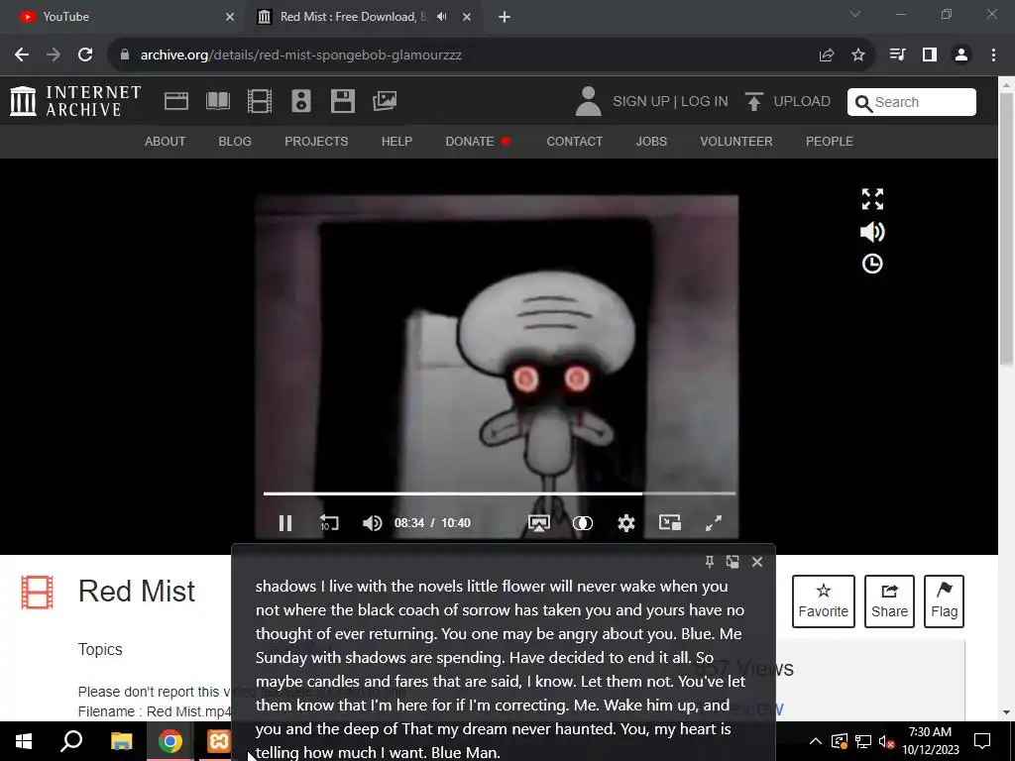Open the PEOPLE menu item
This screenshot has width=1015, height=761.
830,141
